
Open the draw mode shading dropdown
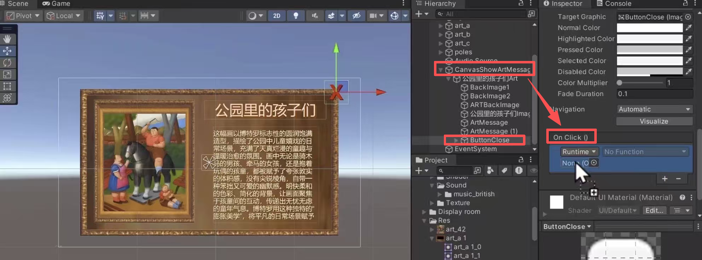pos(256,16)
